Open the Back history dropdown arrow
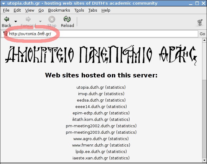 (16, 21)
